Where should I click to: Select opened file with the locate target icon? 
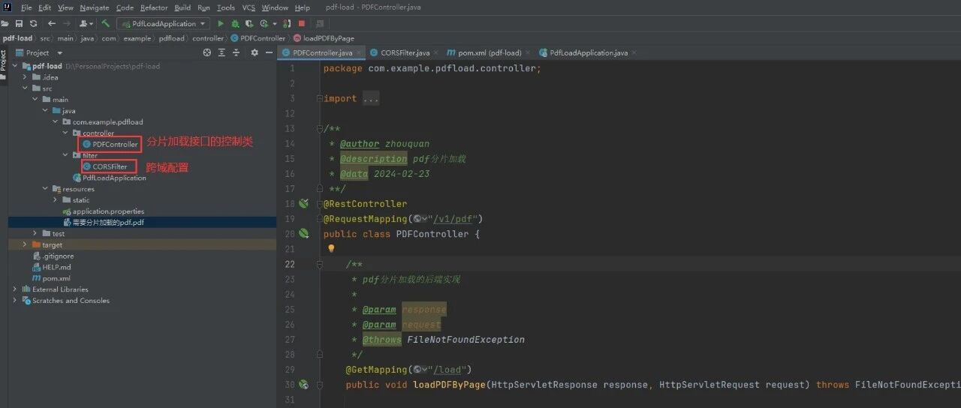tap(207, 52)
